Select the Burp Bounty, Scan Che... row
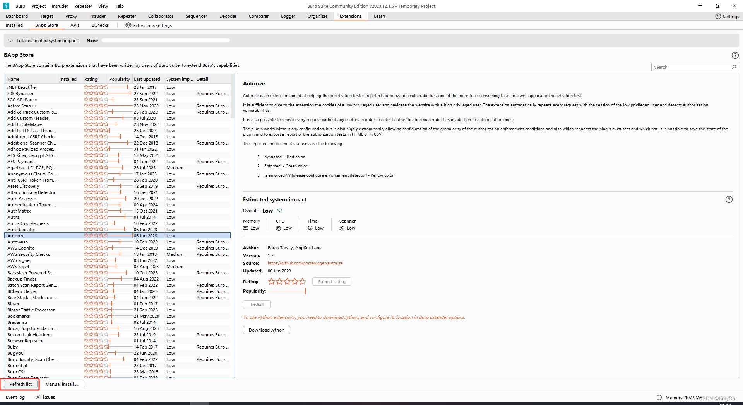The image size is (743, 405). pos(118,359)
